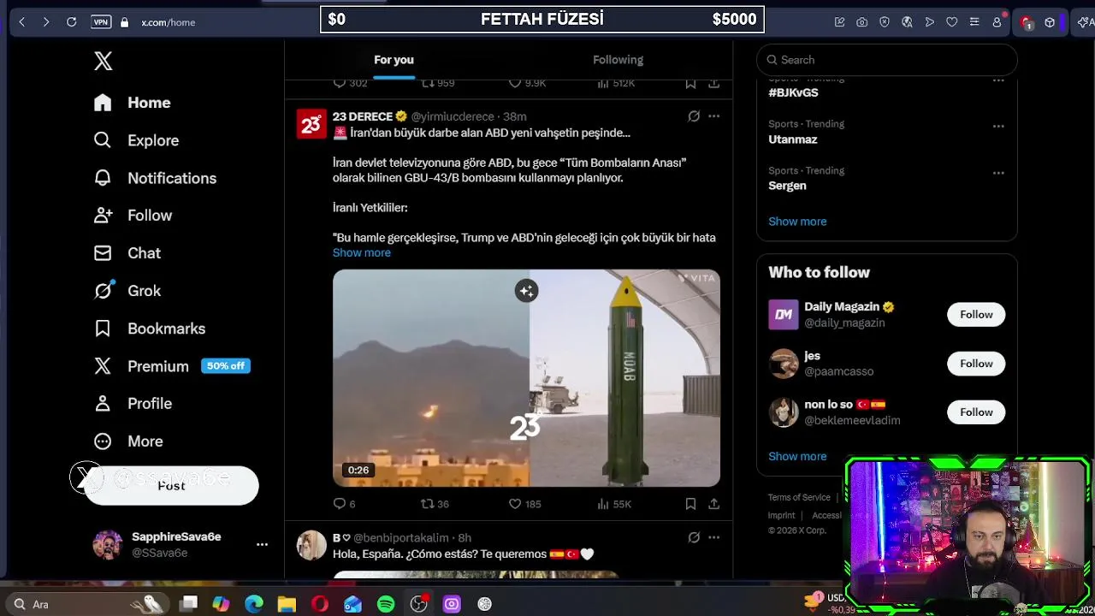Open Sergen trending topic
The image size is (1095, 616).
tap(787, 186)
